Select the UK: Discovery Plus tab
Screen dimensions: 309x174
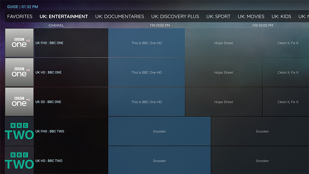[175, 17]
